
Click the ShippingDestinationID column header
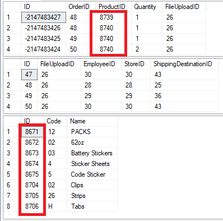pyautogui.click(x=184, y=64)
